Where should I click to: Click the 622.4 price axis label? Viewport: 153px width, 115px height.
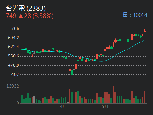tap(13, 47)
